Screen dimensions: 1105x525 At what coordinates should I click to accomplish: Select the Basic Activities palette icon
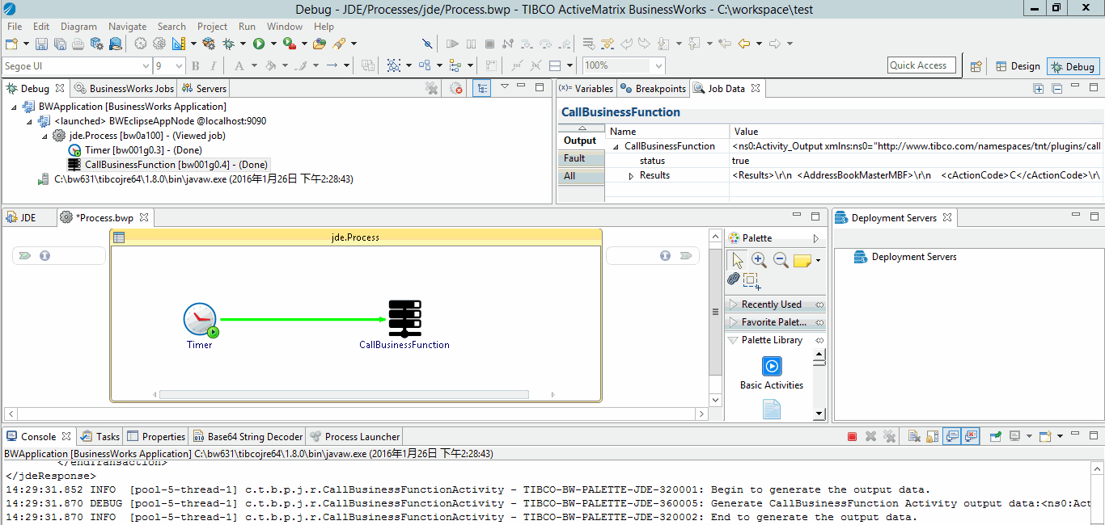tap(772, 366)
